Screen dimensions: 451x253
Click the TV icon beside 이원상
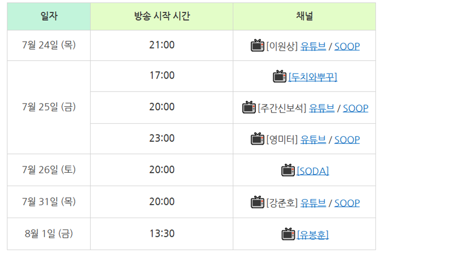click(258, 46)
